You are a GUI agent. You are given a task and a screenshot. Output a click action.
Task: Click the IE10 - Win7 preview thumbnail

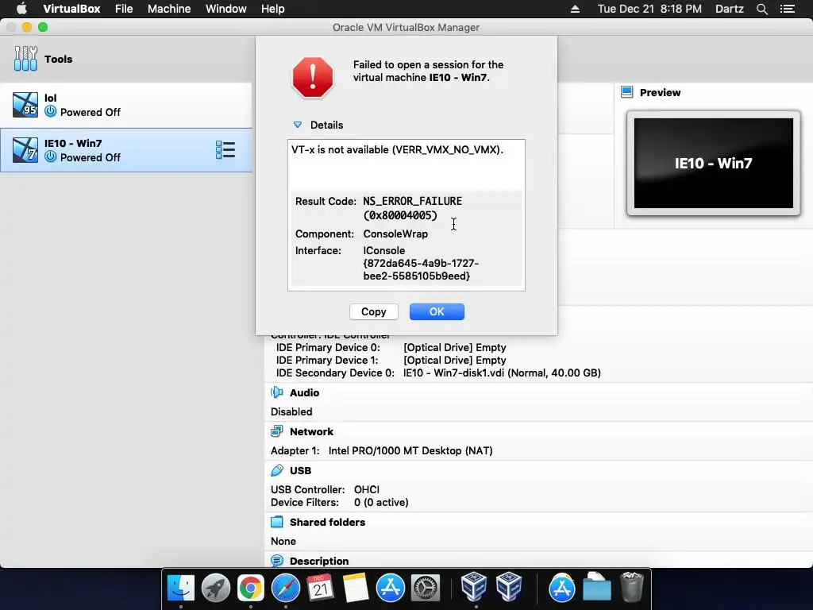click(x=714, y=163)
